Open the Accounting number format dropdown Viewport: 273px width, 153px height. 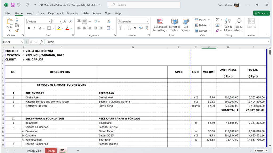coord(147,22)
